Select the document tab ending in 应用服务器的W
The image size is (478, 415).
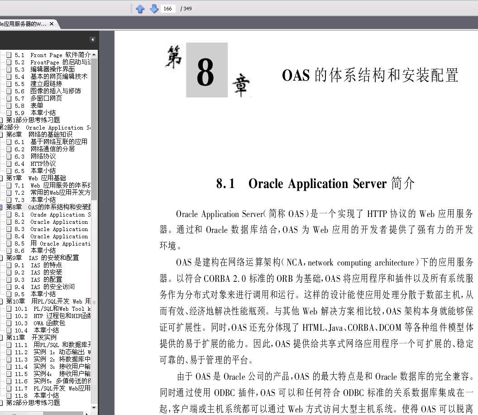click(x=23, y=24)
